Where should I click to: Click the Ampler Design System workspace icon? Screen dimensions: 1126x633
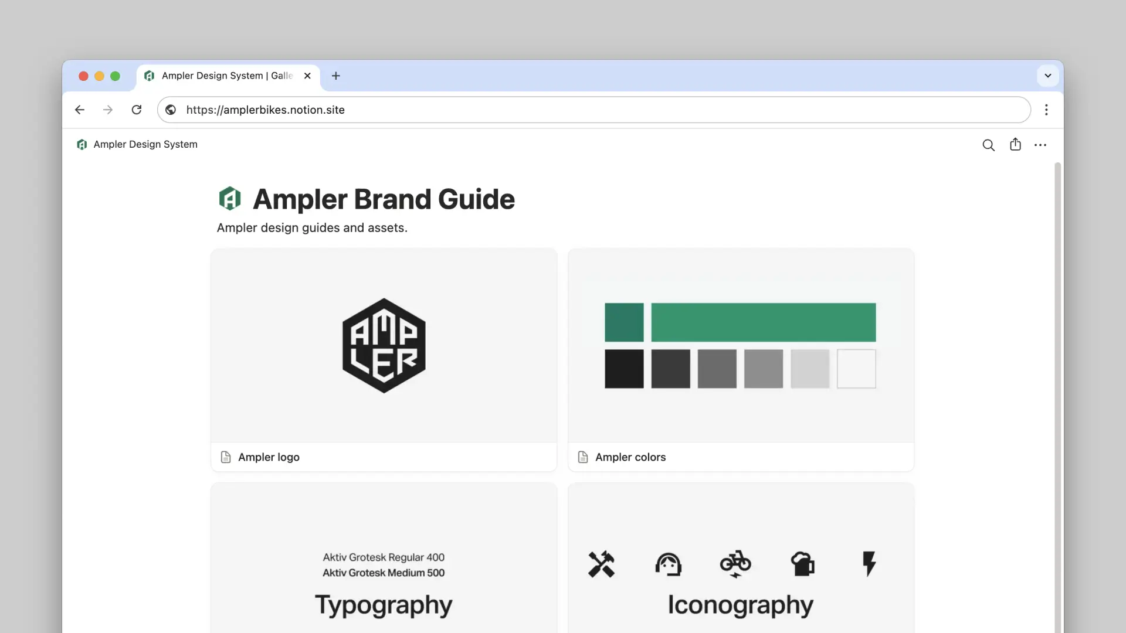coord(82,144)
